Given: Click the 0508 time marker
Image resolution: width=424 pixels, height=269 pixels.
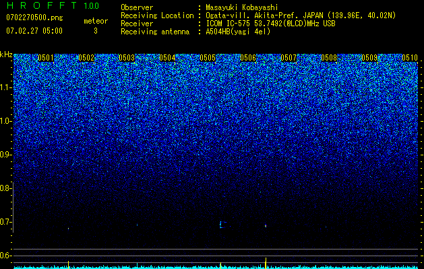Looking at the screenshot, I should [329, 58].
